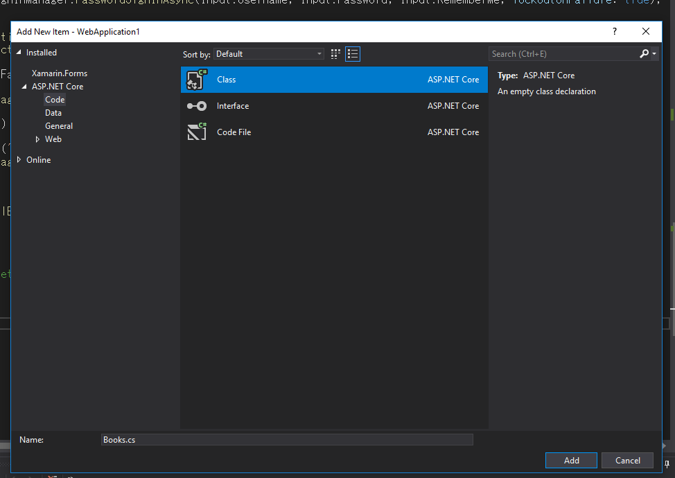Select the Online label in tree
The width and height of the screenshot is (675, 478).
(39, 159)
